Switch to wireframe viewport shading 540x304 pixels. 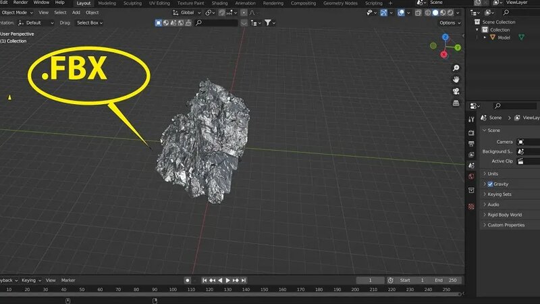tap(428, 13)
